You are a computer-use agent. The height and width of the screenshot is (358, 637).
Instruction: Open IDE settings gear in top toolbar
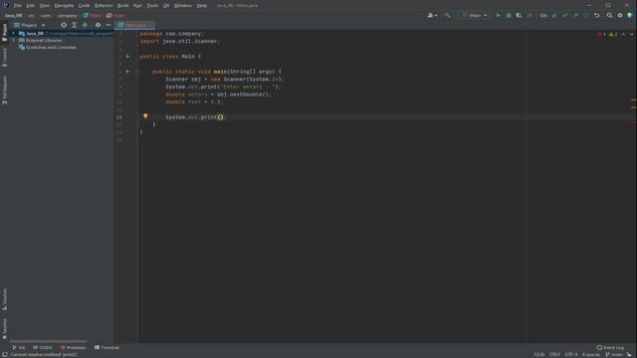pos(620,16)
